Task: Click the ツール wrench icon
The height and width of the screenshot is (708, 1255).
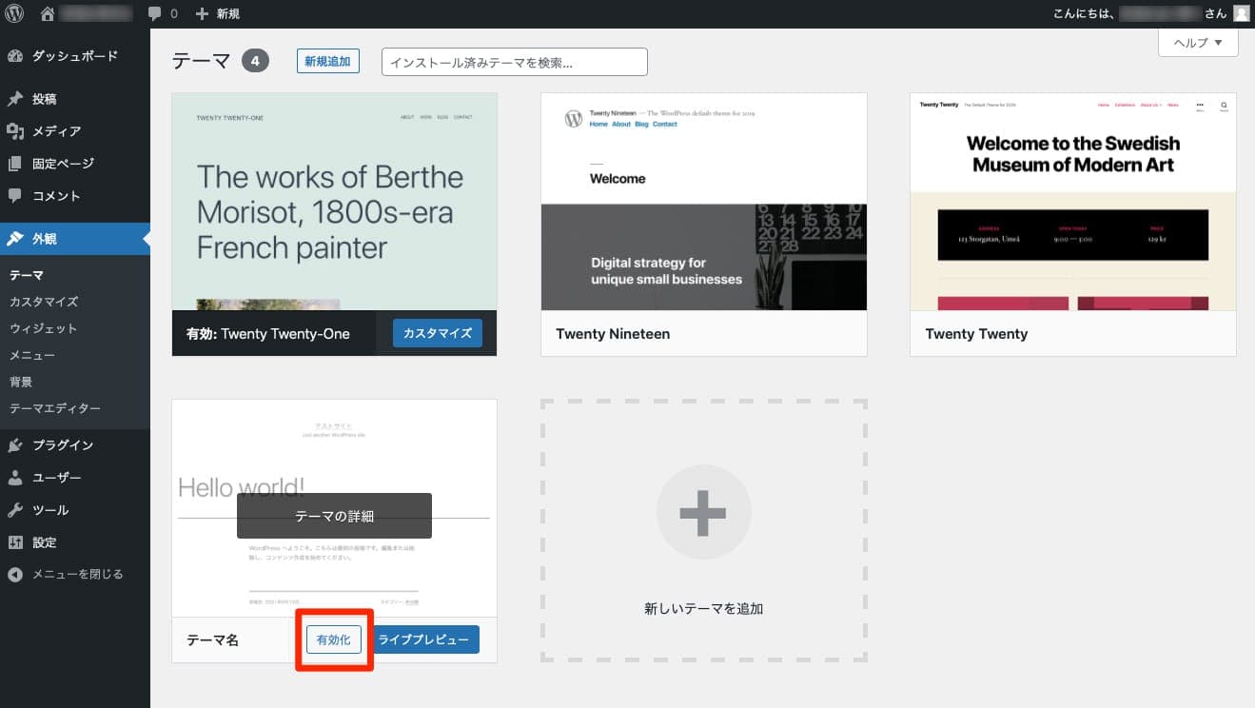Action: pyautogui.click(x=15, y=510)
